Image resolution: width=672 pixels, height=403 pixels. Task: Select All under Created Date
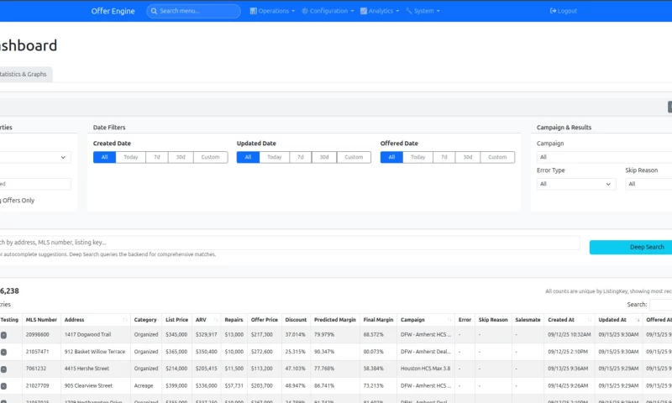[104, 157]
